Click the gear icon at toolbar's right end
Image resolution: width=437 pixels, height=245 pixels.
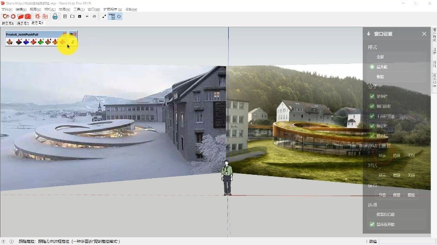pyautogui.click(x=119, y=16)
